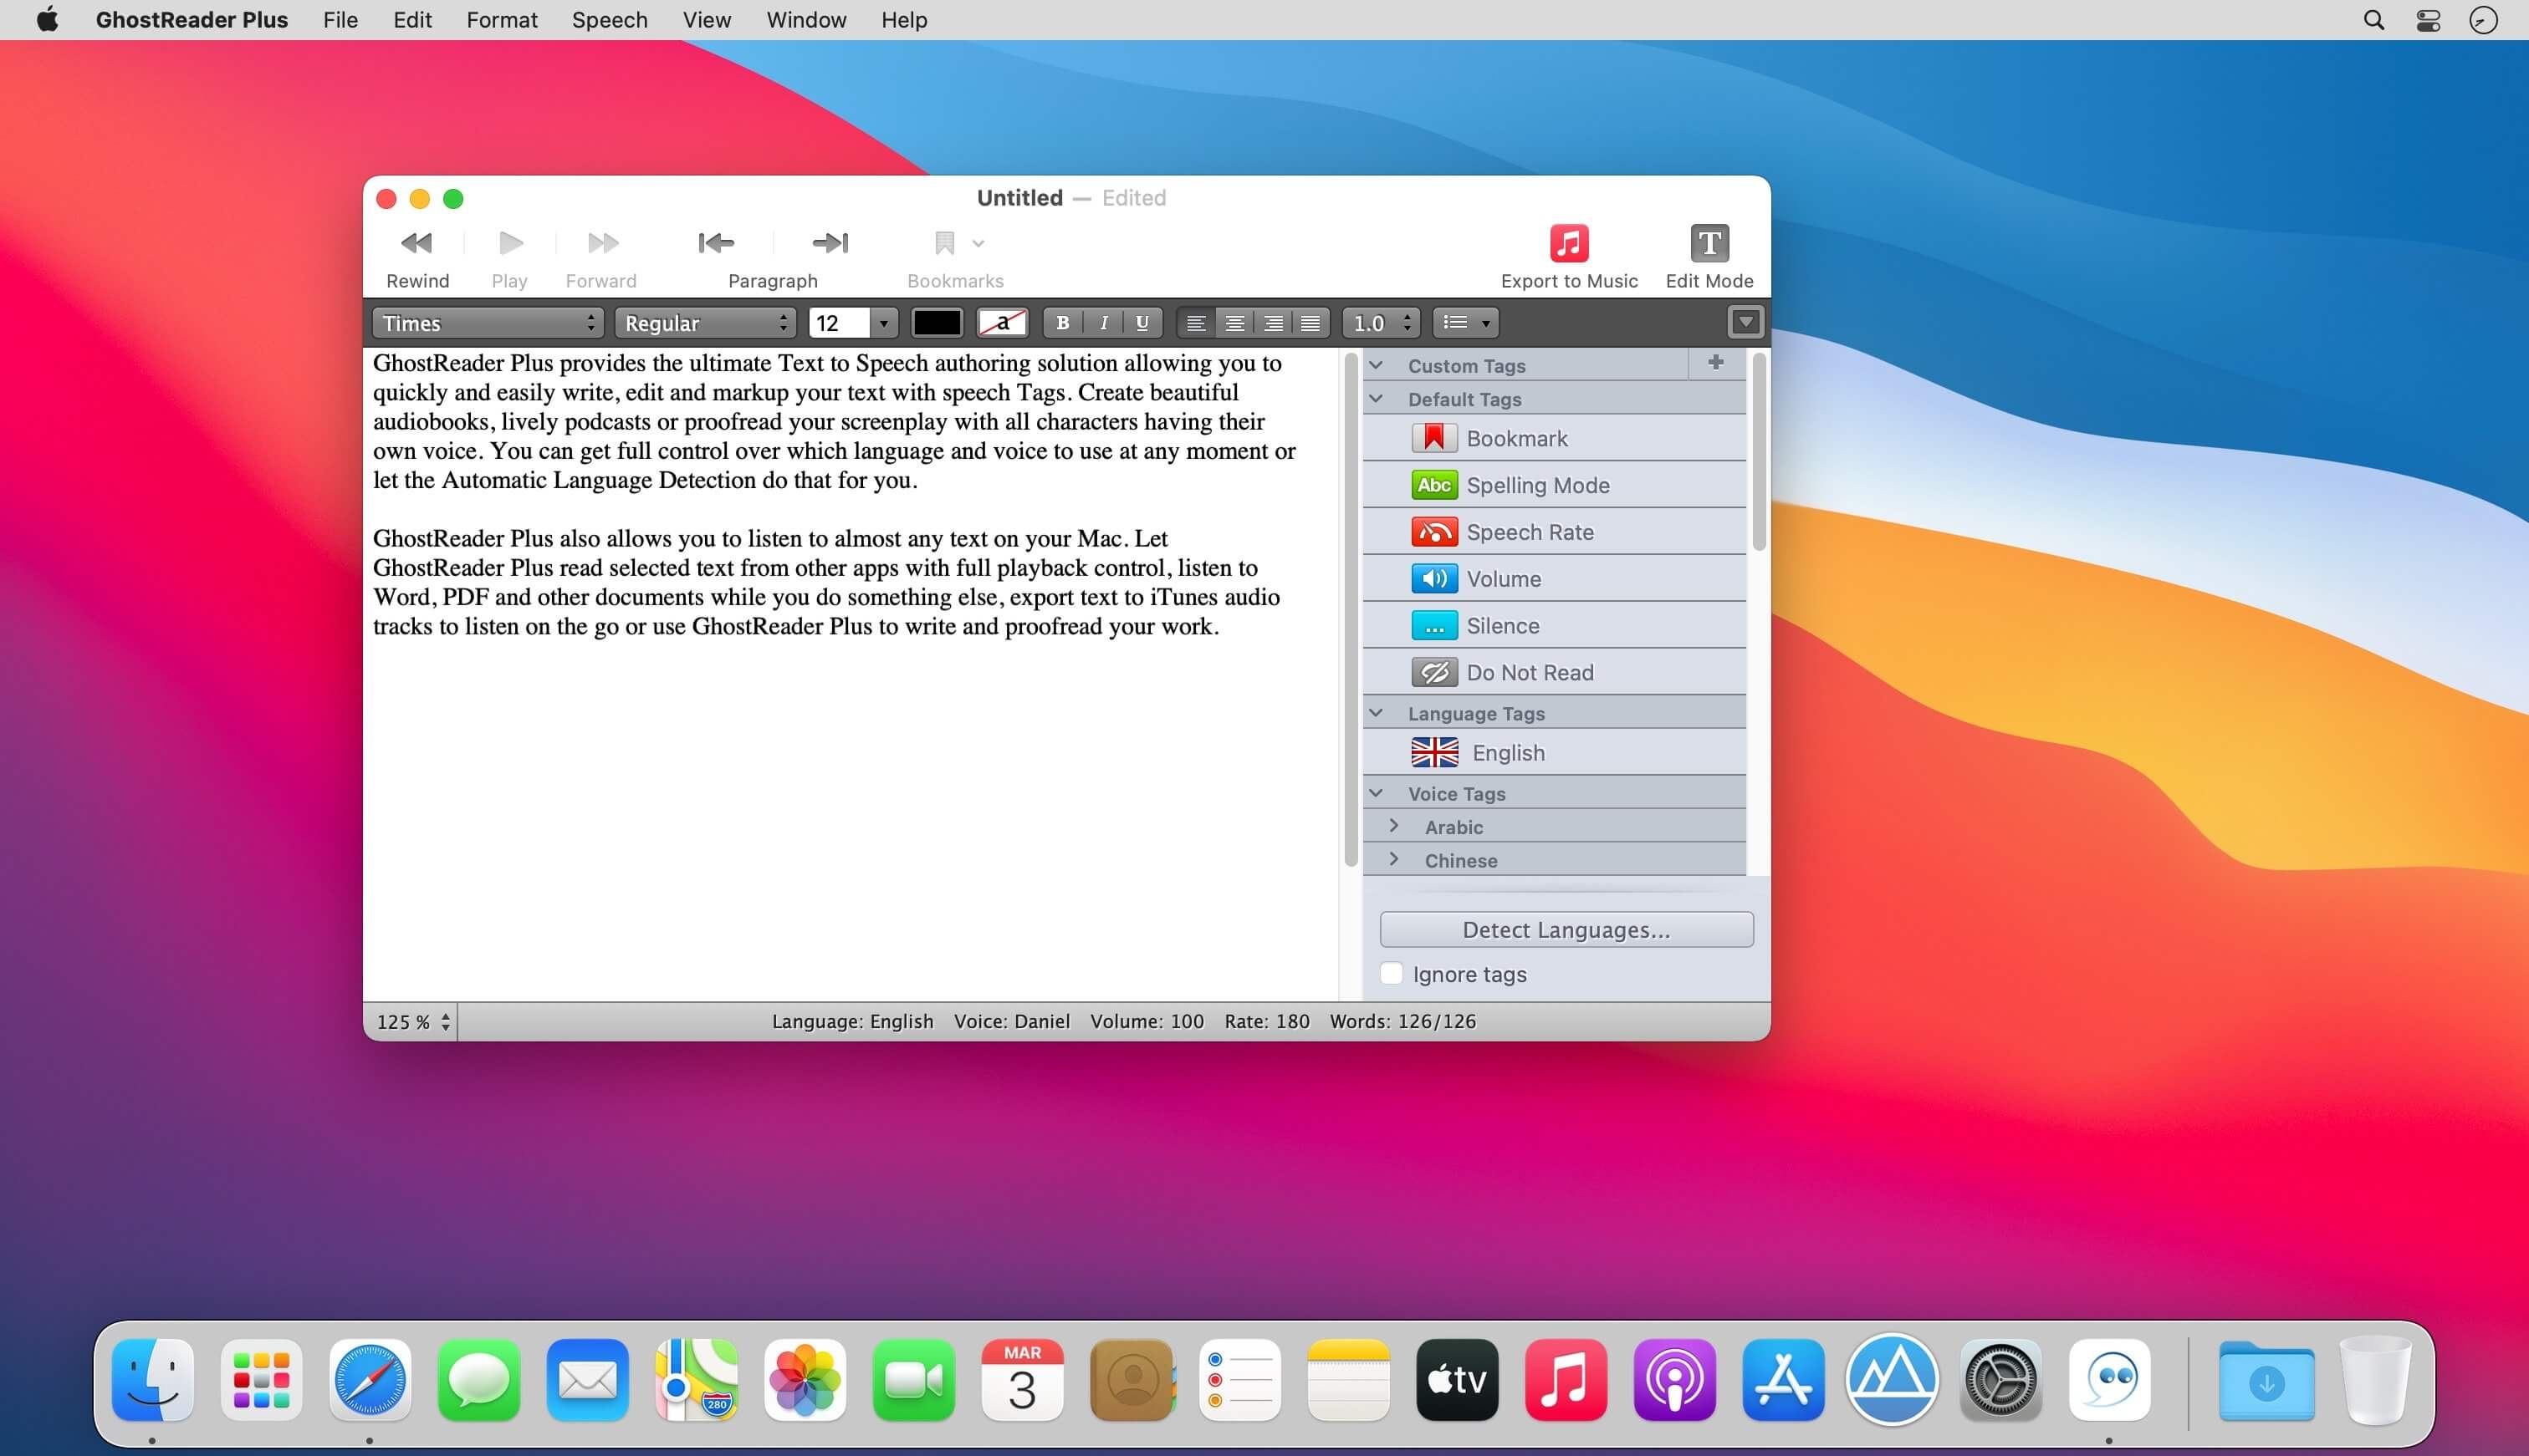Image resolution: width=2529 pixels, height=1456 pixels.
Task: Expand the Arabic voice group
Action: coord(1393,826)
